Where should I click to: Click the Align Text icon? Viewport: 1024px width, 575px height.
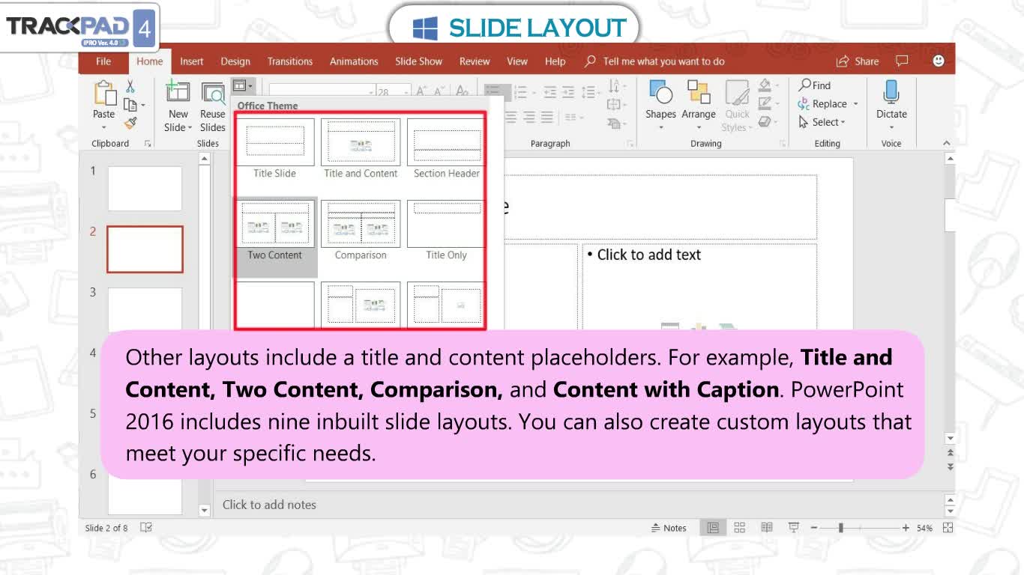pyautogui.click(x=615, y=105)
